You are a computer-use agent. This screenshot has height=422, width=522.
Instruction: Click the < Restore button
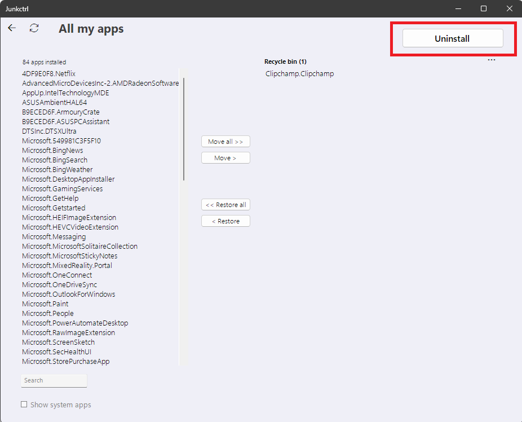225,221
